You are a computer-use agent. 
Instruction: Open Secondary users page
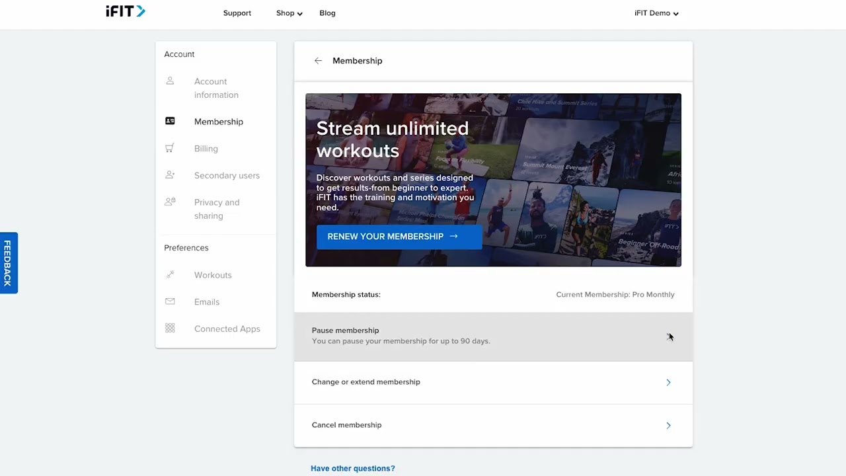point(227,175)
